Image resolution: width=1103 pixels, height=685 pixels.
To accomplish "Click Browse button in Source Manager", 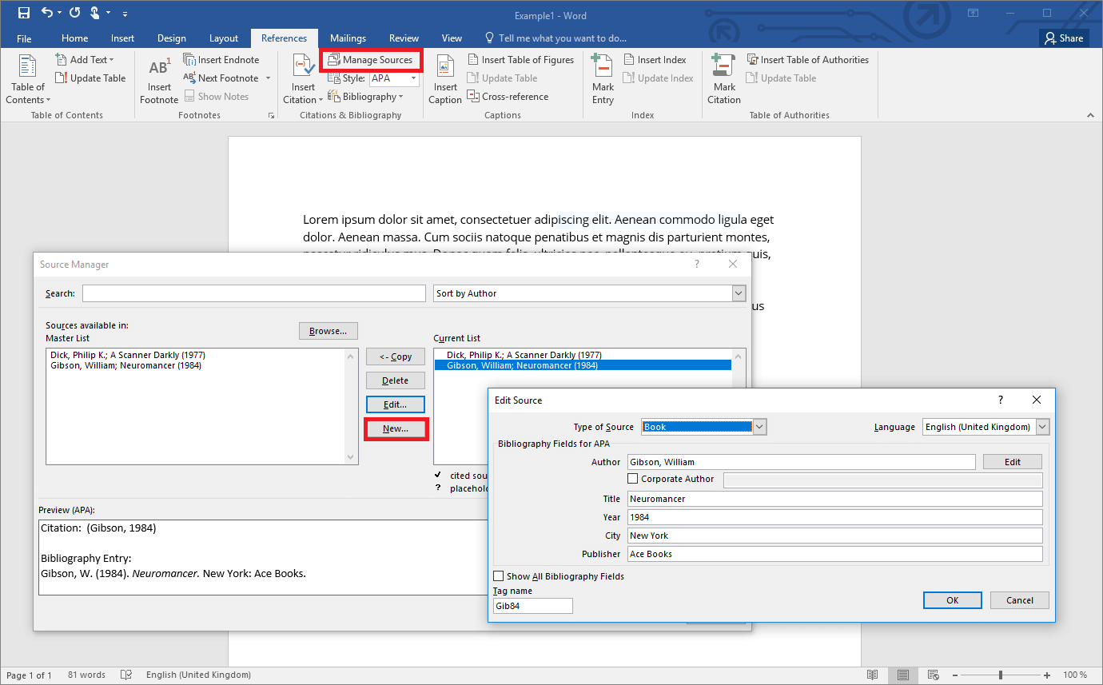I will tap(328, 331).
